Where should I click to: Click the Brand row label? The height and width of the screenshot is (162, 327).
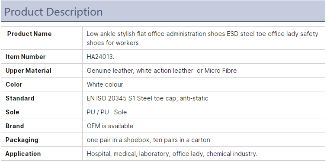(15, 126)
